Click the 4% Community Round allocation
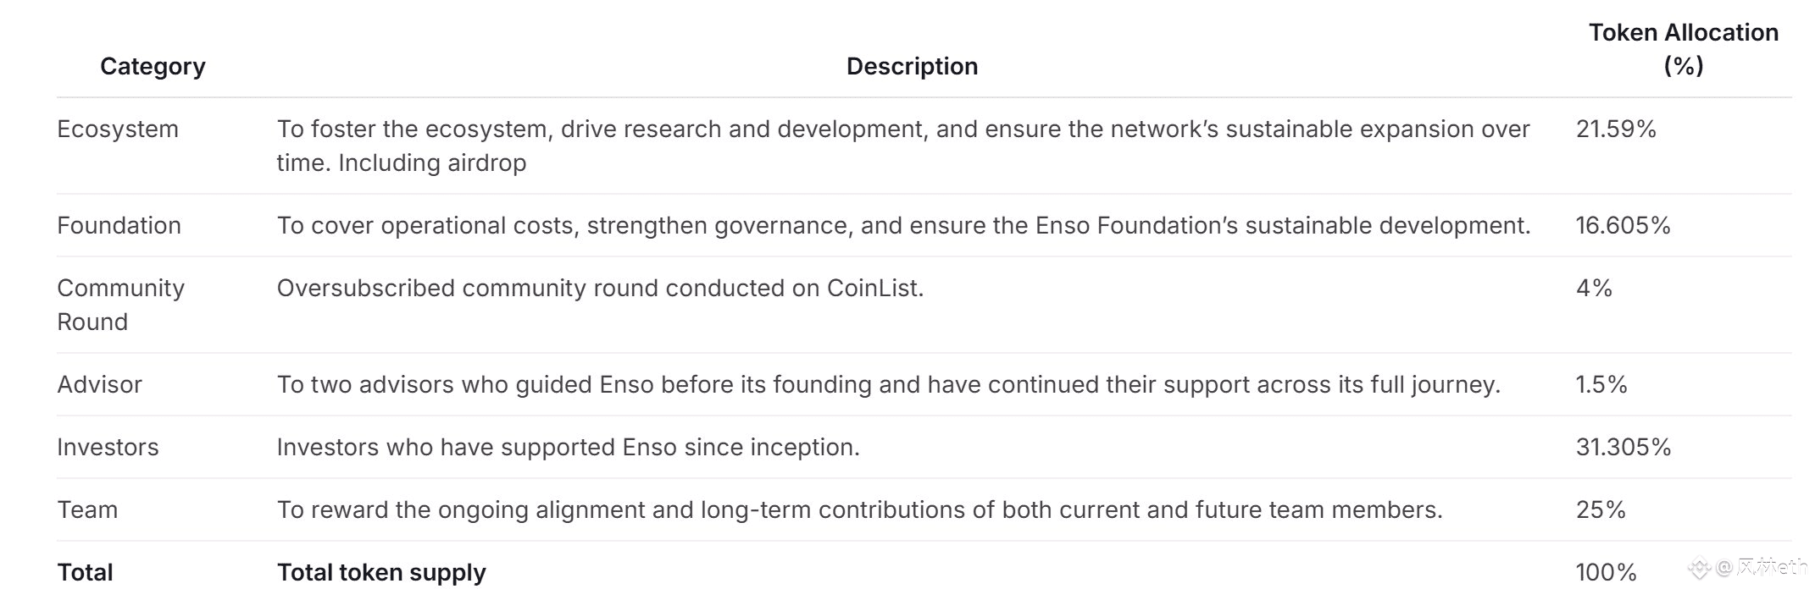Screen dimensions: 1815x589 1594,288
